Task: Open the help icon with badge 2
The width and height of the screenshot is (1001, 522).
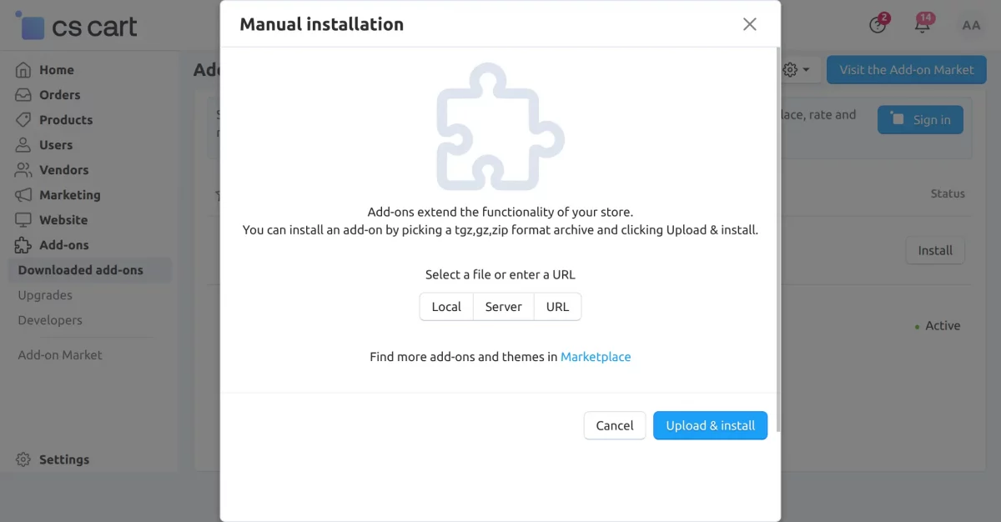Action: 878,26
